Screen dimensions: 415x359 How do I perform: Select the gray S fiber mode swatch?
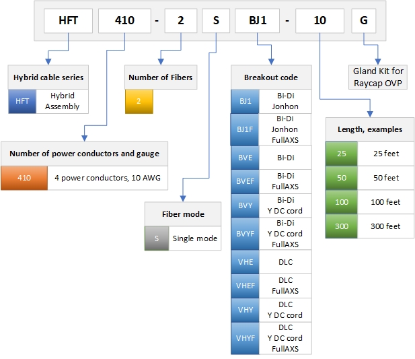point(157,238)
